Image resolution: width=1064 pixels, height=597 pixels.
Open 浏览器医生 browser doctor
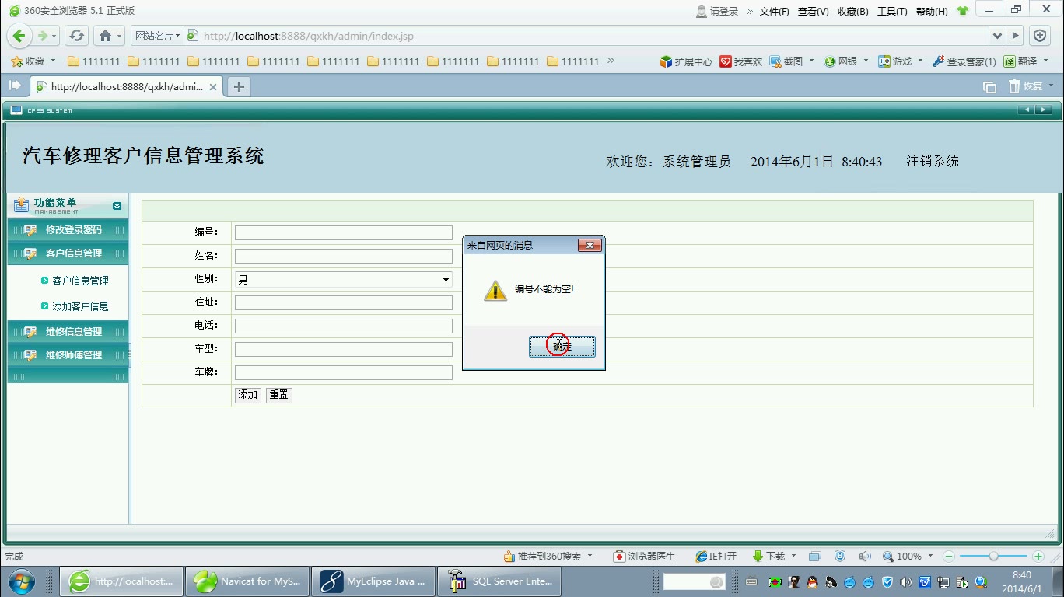[644, 557]
